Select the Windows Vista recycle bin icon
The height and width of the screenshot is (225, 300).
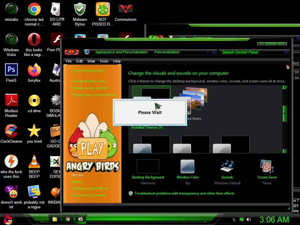pos(11,45)
